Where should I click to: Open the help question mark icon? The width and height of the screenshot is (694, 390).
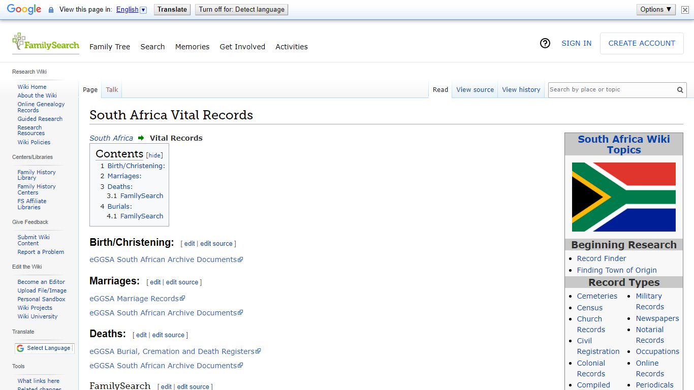point(545,44)
